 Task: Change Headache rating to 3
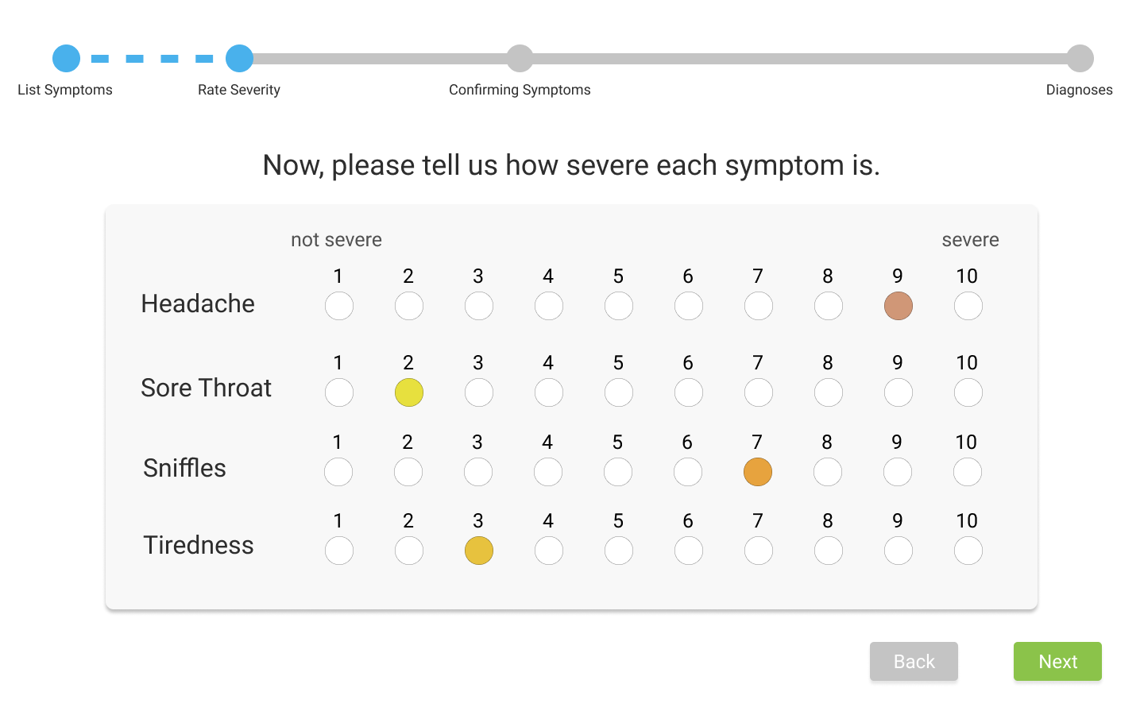point(478,305)
